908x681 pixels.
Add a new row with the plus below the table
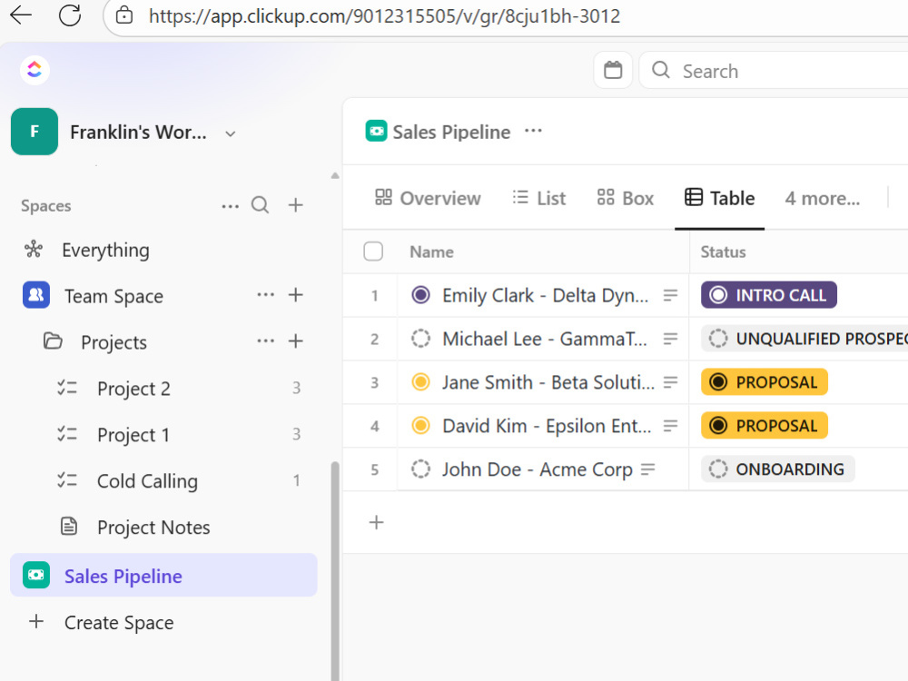(377, 522)
